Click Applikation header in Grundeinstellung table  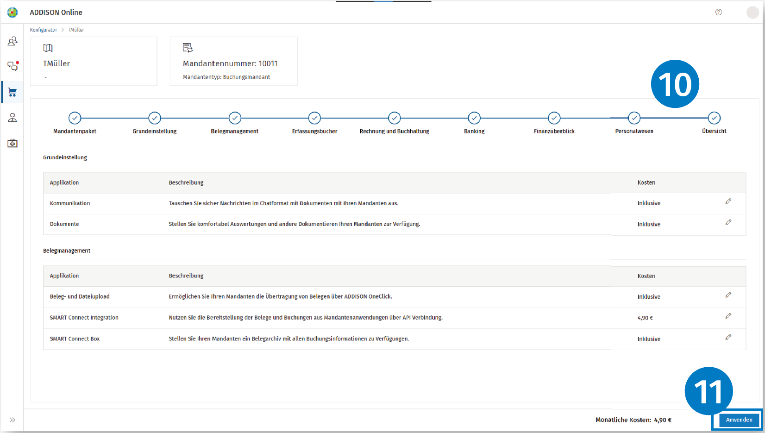64,182
